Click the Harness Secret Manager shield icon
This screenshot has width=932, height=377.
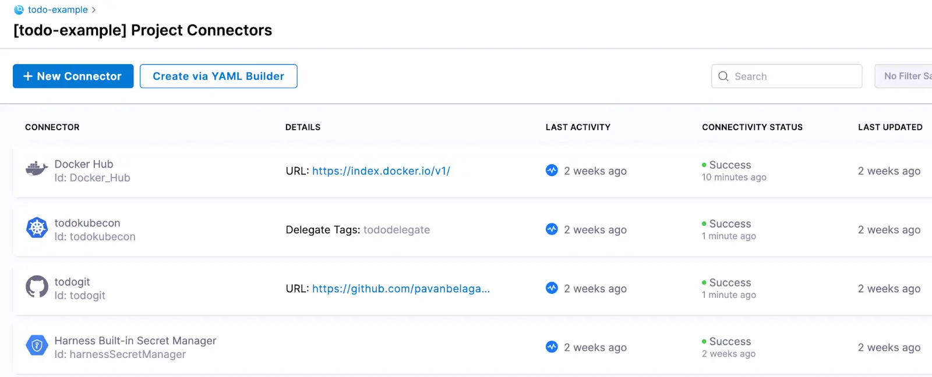[37, 346]
